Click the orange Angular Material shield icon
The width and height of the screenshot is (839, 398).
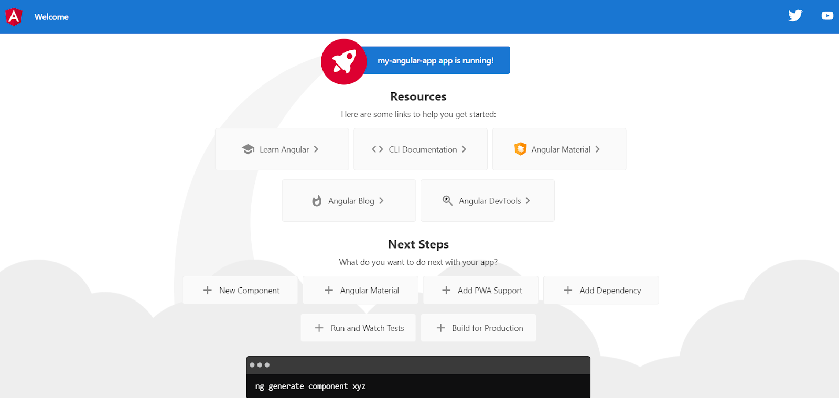click(520, 149)
